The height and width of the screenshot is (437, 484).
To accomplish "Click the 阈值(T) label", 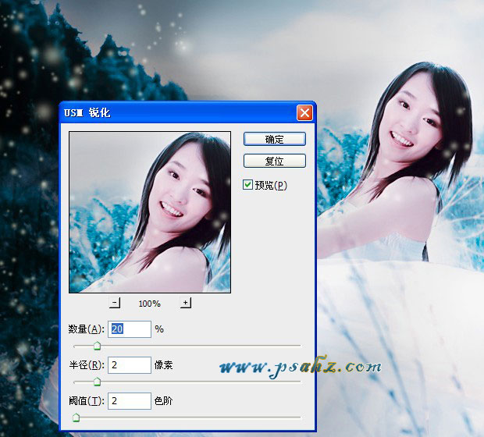I will coord(87,401).
